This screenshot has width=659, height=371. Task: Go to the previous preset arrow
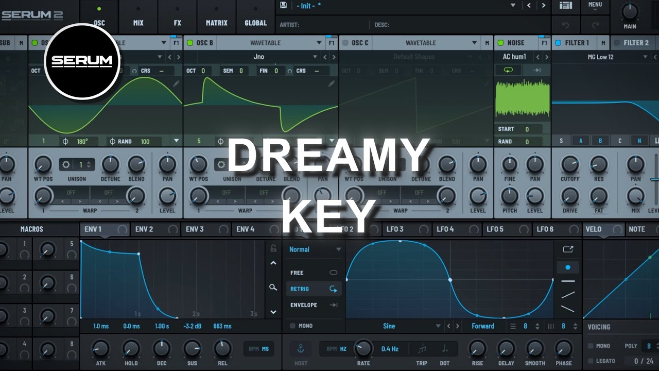click(529, 5)
